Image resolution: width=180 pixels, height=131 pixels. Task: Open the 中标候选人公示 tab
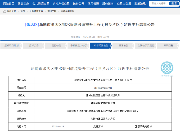pos(79,46)
